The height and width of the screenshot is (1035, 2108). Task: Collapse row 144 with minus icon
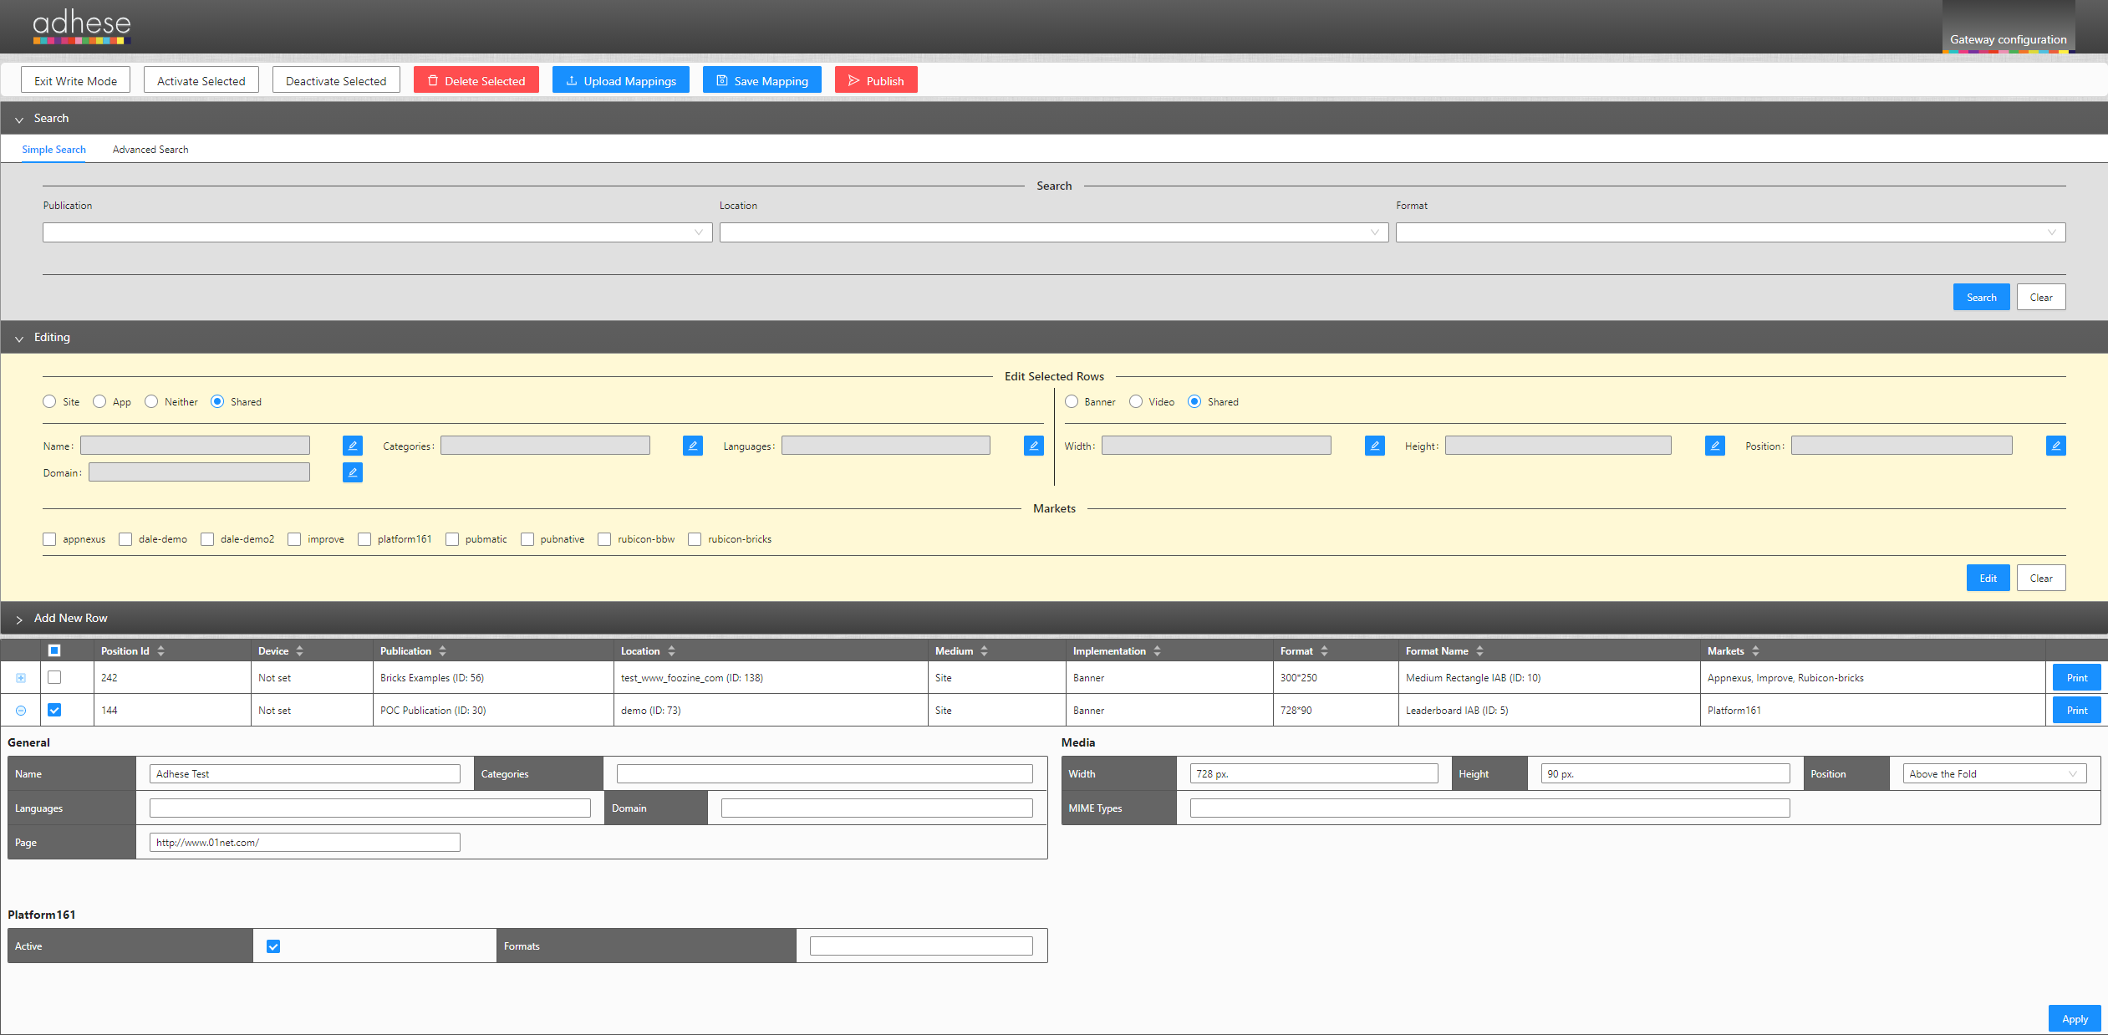pyautogui.click(x=21, y=711)
